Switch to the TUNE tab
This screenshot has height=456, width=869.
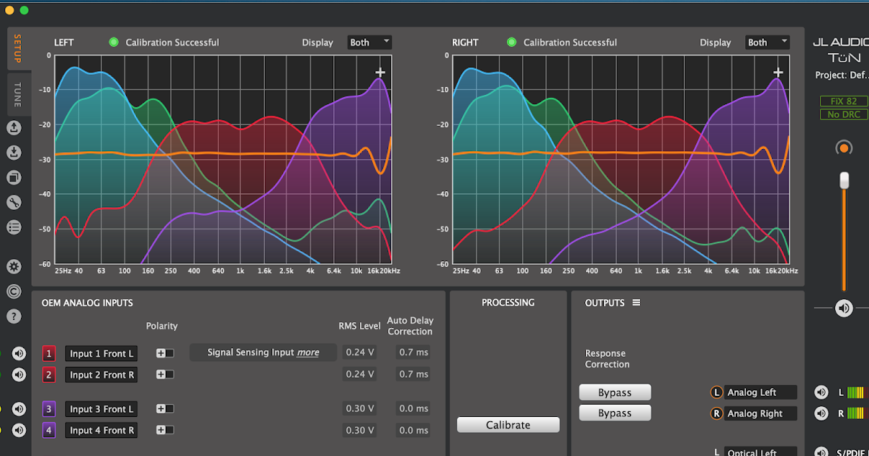18,94
